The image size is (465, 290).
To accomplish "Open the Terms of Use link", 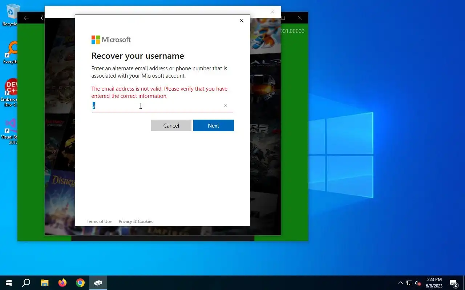I will tap(99, 221).
